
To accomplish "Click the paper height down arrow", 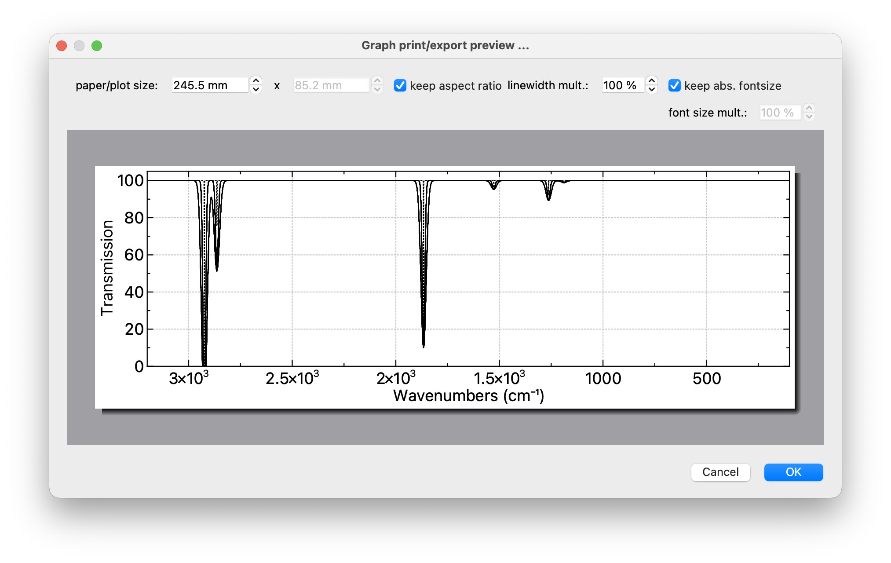I will pyautogui.click(x=377, y=90).
